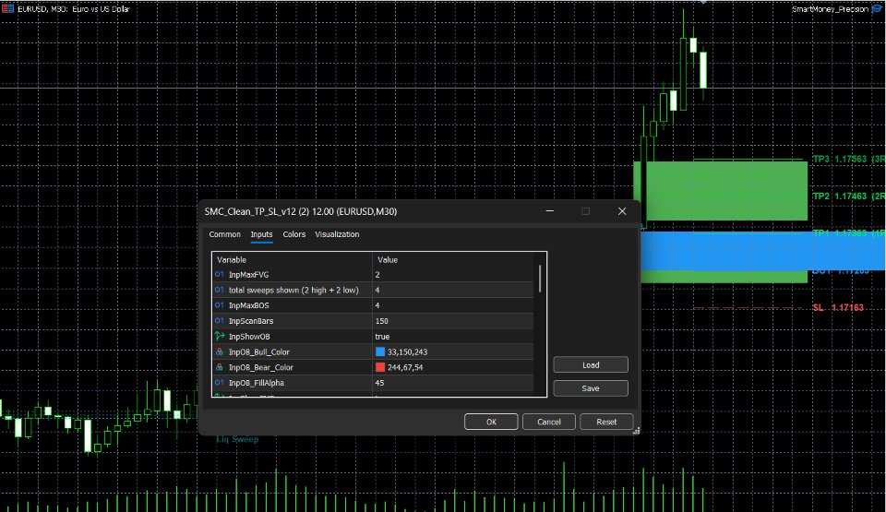Screen dimensions: 886x512
Task: Click the dialog resize grip corner
Action: pyautogui.click(x=636, y=431)
